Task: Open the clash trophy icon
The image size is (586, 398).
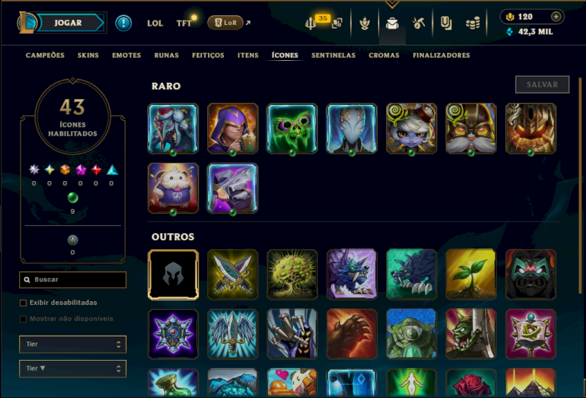Action: 311,23
